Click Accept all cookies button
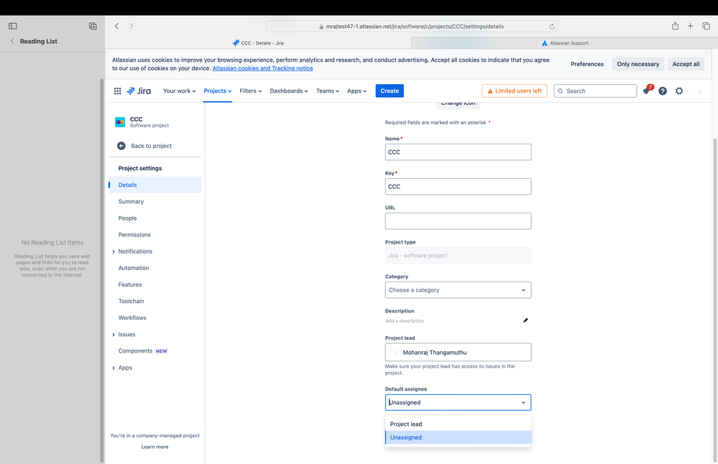The width and height of the screenshot is (718, 464). (686, 64)
